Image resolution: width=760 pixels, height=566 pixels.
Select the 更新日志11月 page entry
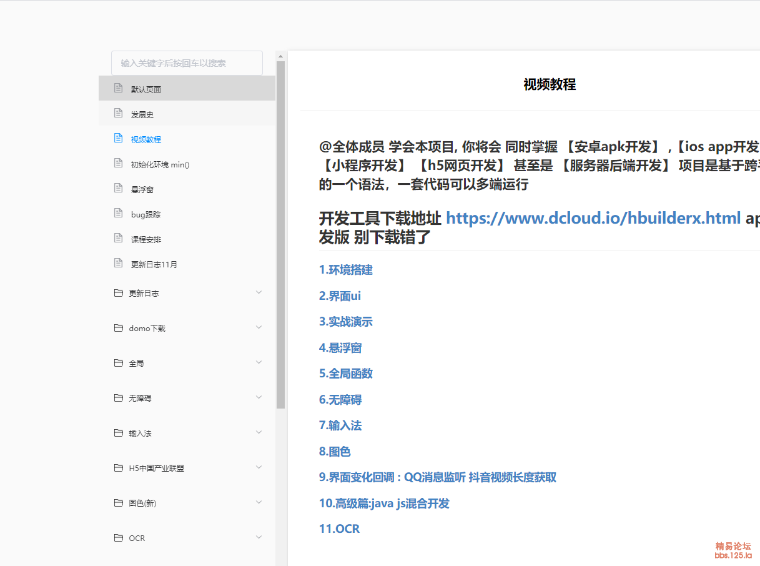tap(154, 264)
